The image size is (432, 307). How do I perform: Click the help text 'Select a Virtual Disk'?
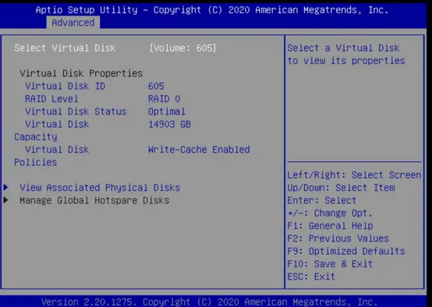pos(343,48)
